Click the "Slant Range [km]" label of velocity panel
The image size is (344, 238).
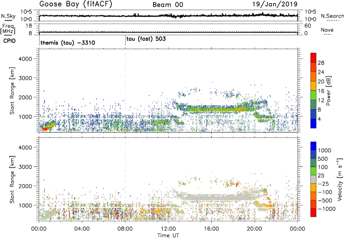tap(12, 180)
